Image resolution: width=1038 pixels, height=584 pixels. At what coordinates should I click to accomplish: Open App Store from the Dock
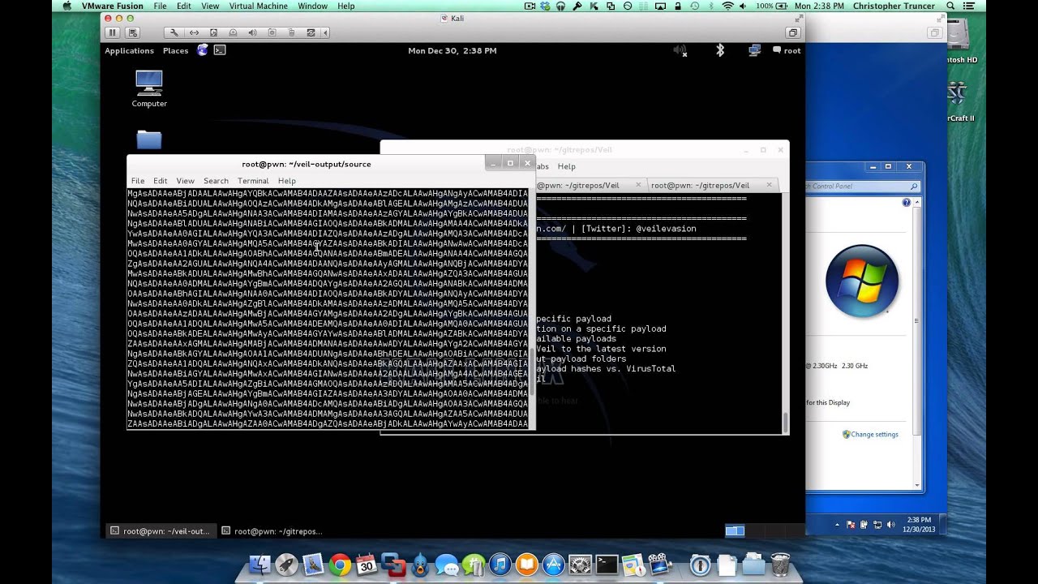pyautogui.click(x=554, y=564)
